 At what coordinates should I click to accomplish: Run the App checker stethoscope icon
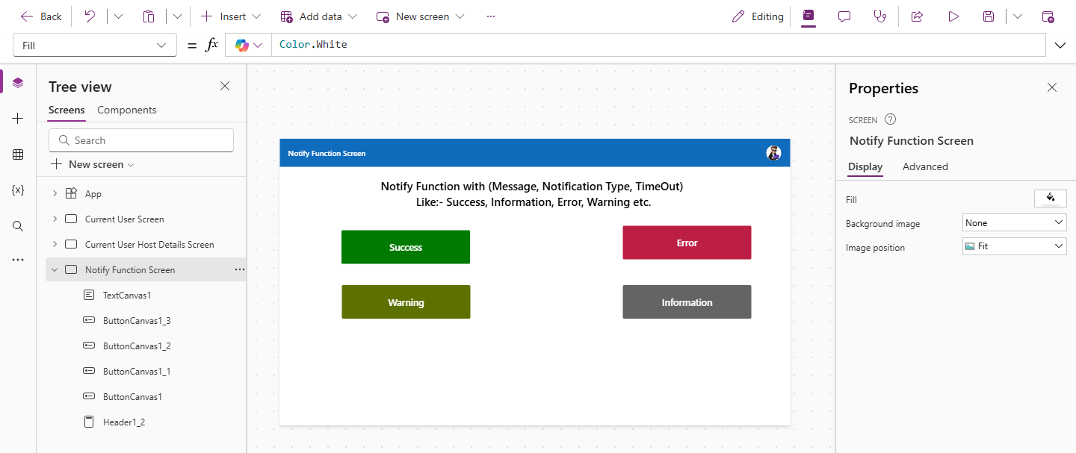click(880, 16)
